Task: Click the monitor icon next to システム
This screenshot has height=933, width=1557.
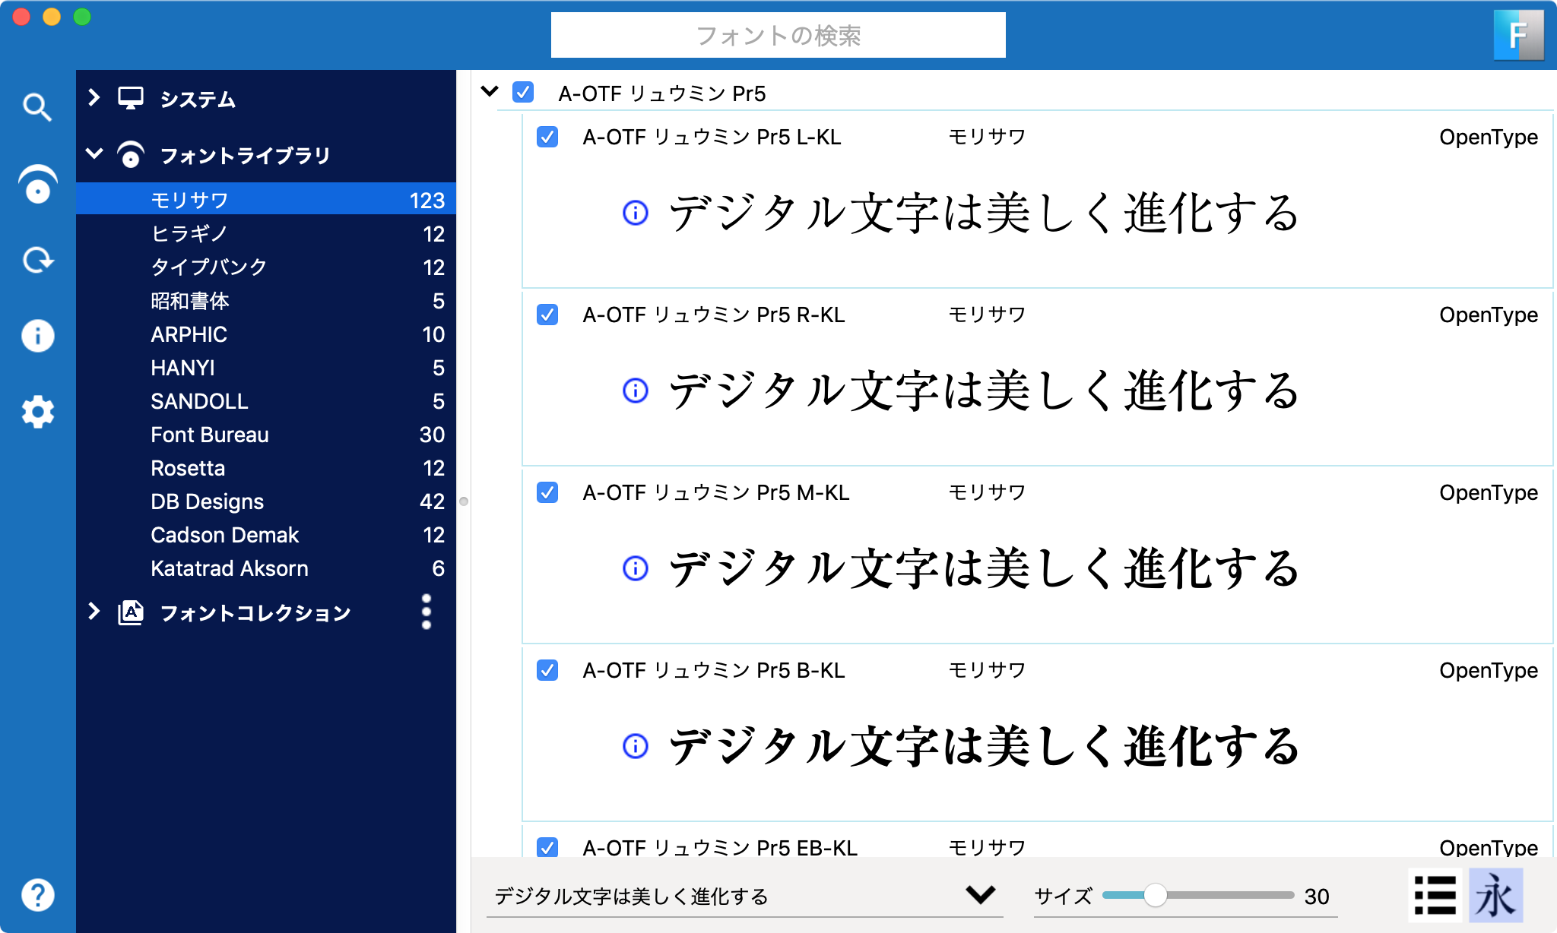Action: (x=131, y=98)
